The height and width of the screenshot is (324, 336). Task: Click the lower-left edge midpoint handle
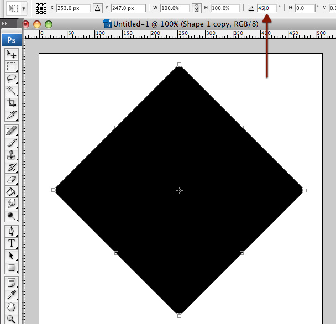tap(116, 253)
